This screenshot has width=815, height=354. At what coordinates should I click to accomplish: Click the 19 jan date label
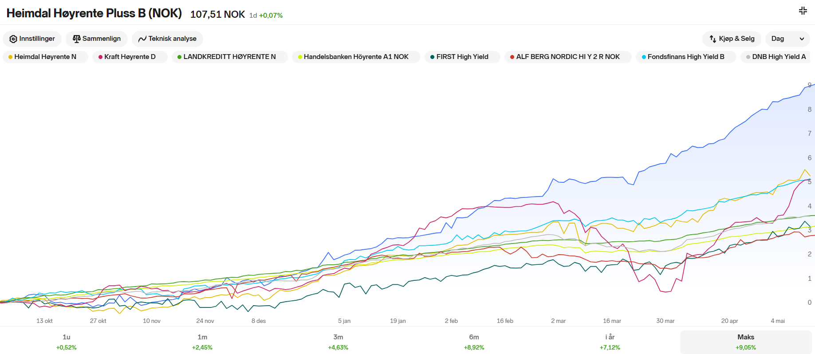(398, 321)
